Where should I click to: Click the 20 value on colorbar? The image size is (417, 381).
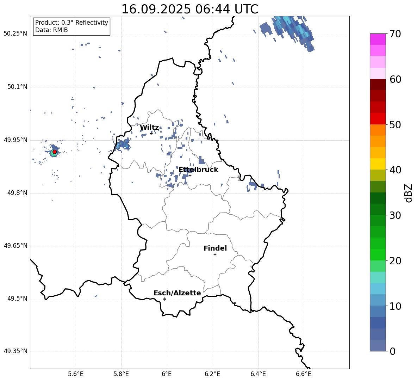click(395, 261)
